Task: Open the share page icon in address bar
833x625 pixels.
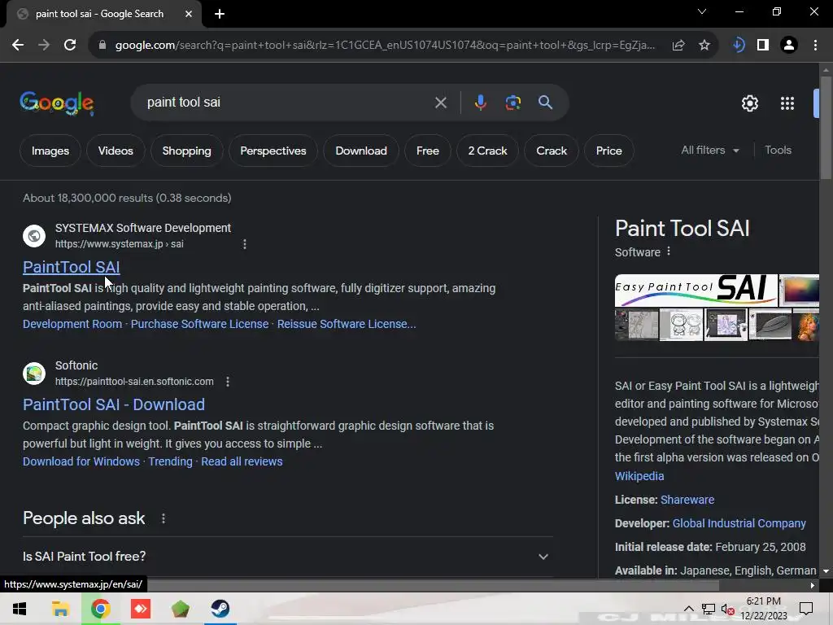Action: pos(678,46)
